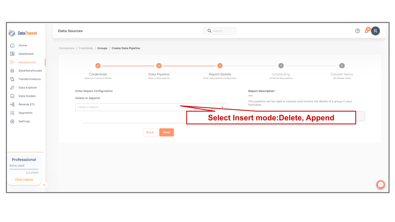Focus the Search input field
The height and width of the screenshot is (222, 395).
pos(220,31)
